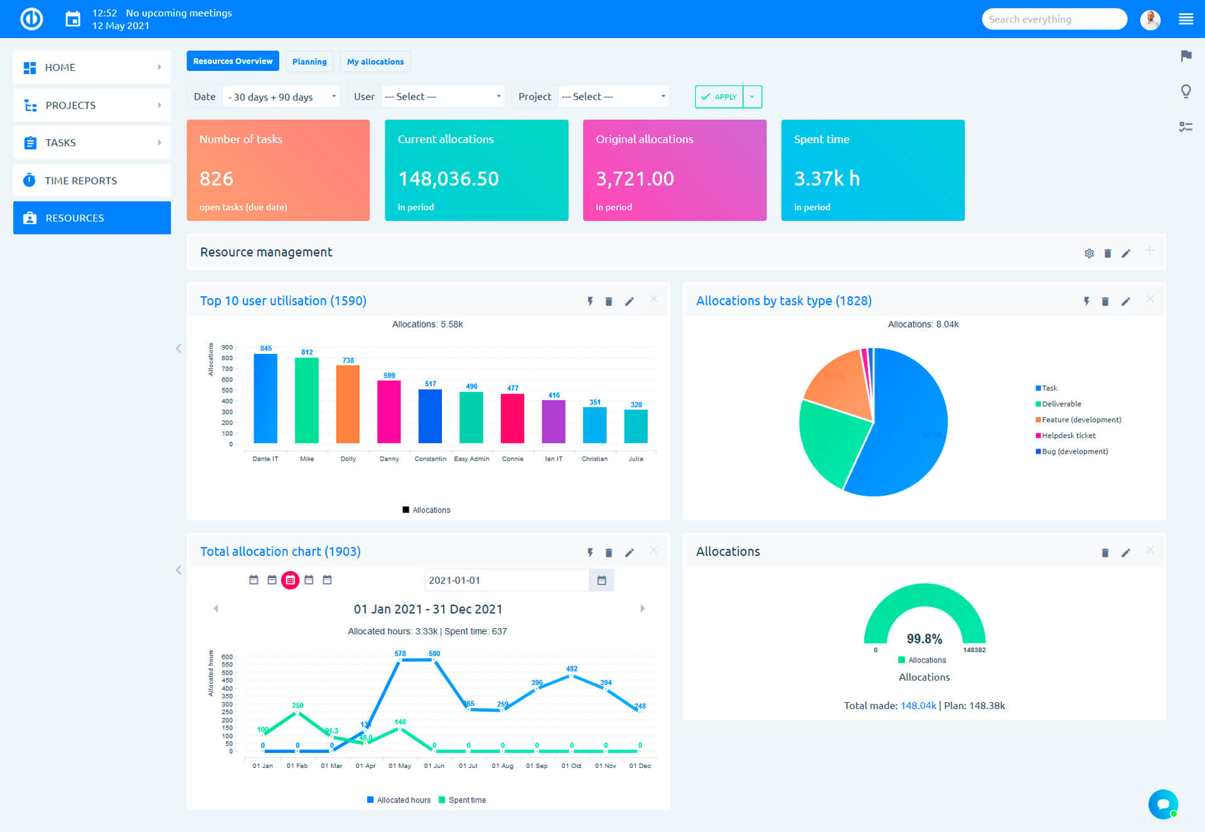Click the flag icon in right sidebar
Viewport: 1205px width, 832px height.
point(1186,56)
